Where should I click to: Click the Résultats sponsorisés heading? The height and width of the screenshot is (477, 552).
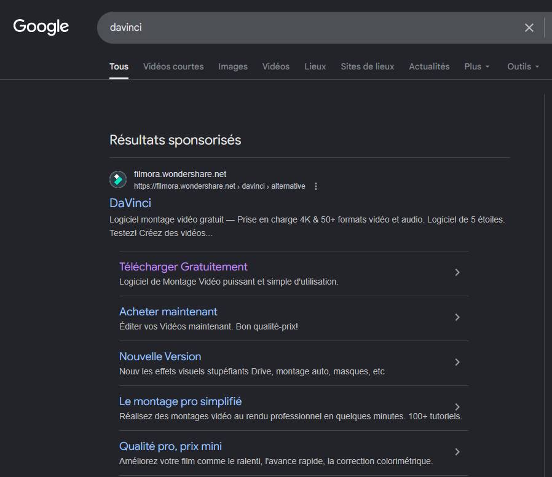coord(175,140)
